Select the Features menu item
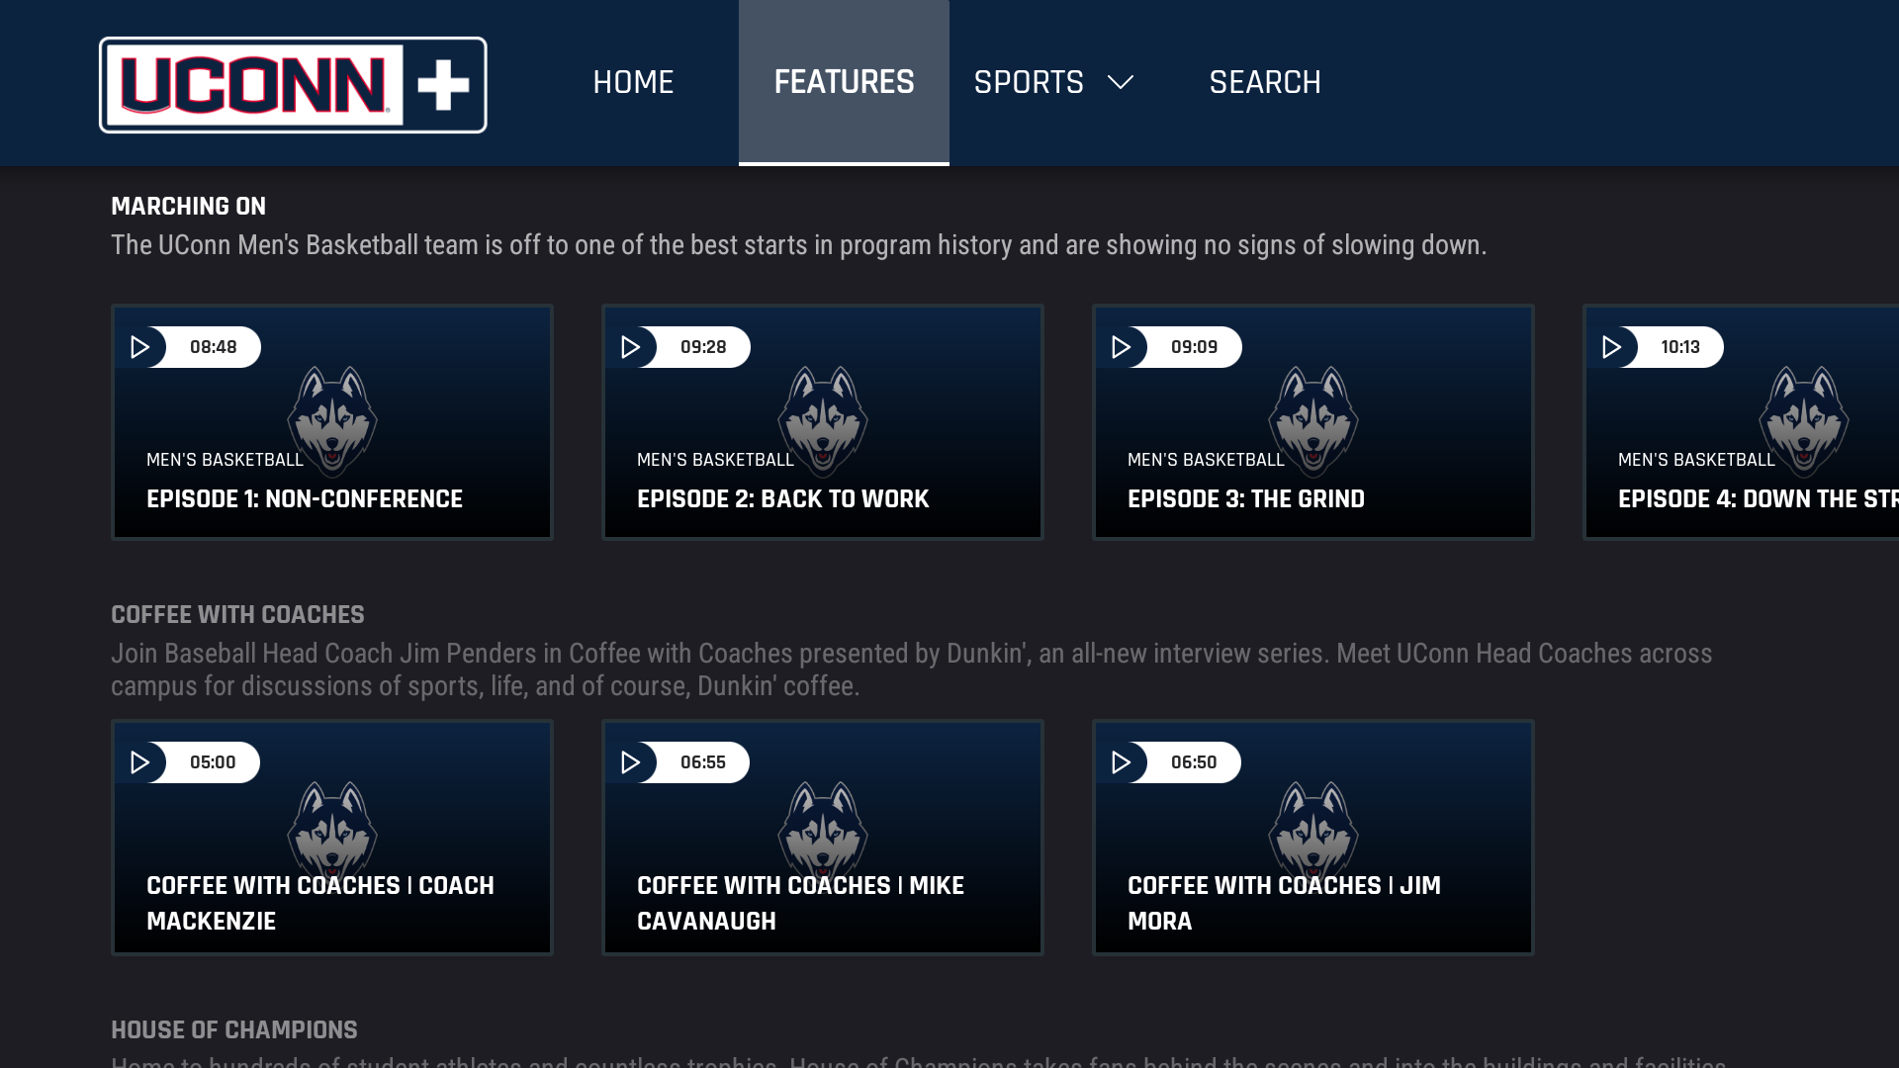Viewport: 1899px width, 1068px height. [844, 83]
